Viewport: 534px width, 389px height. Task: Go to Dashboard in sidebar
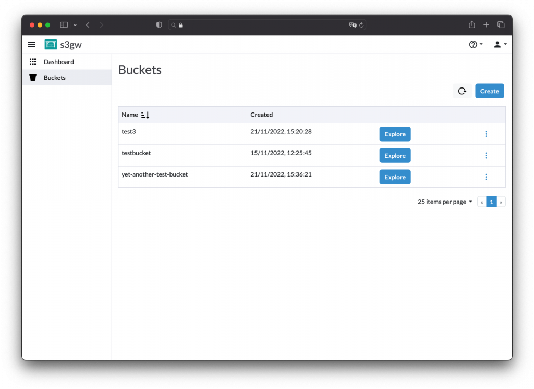tap(58, 62)
